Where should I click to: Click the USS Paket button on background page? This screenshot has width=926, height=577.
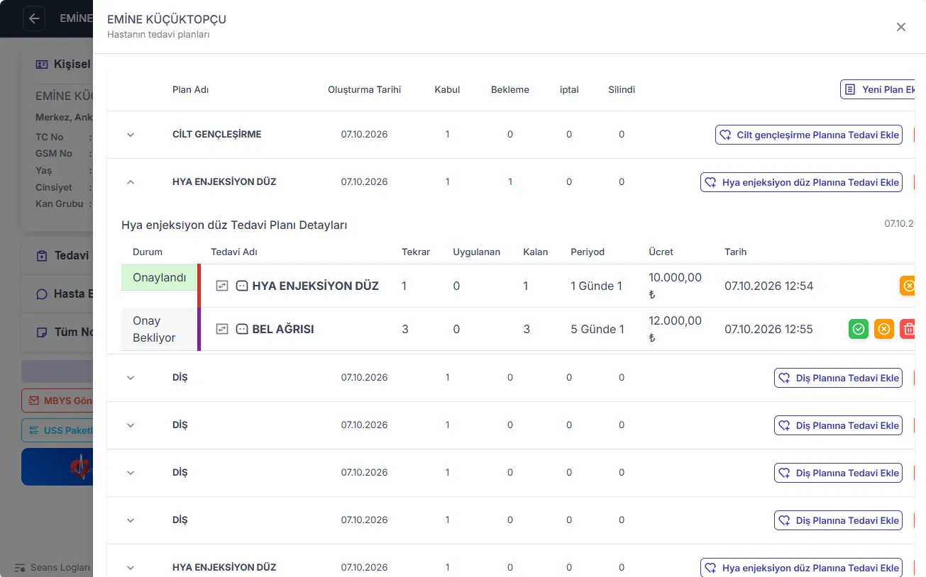[57, 430]
